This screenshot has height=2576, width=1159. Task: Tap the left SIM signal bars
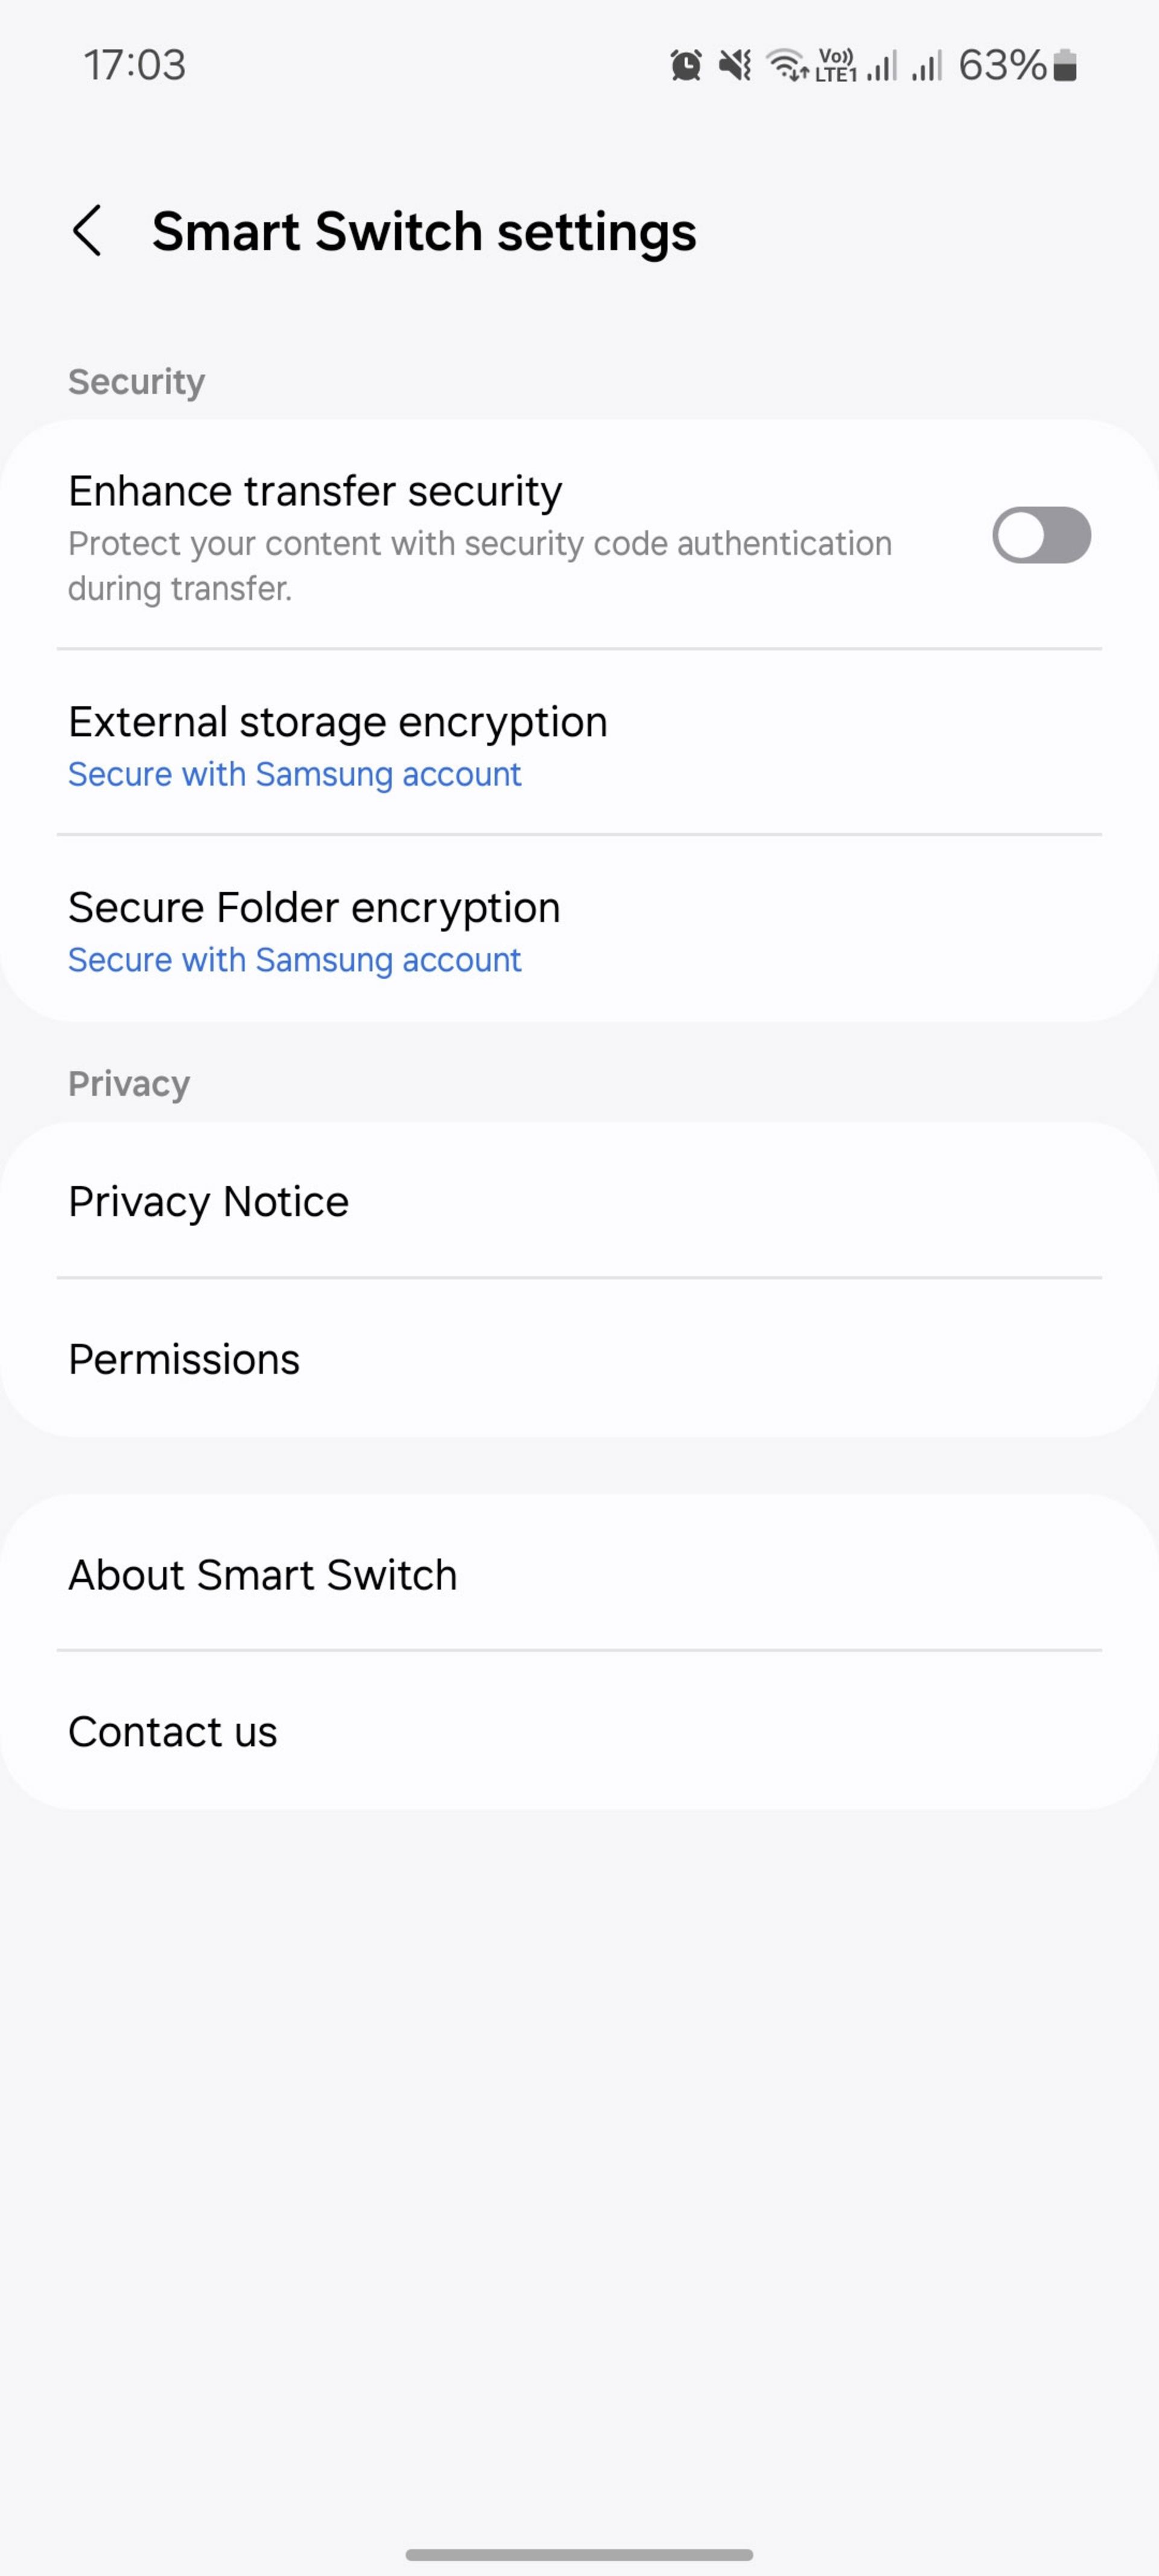point(882,66)
